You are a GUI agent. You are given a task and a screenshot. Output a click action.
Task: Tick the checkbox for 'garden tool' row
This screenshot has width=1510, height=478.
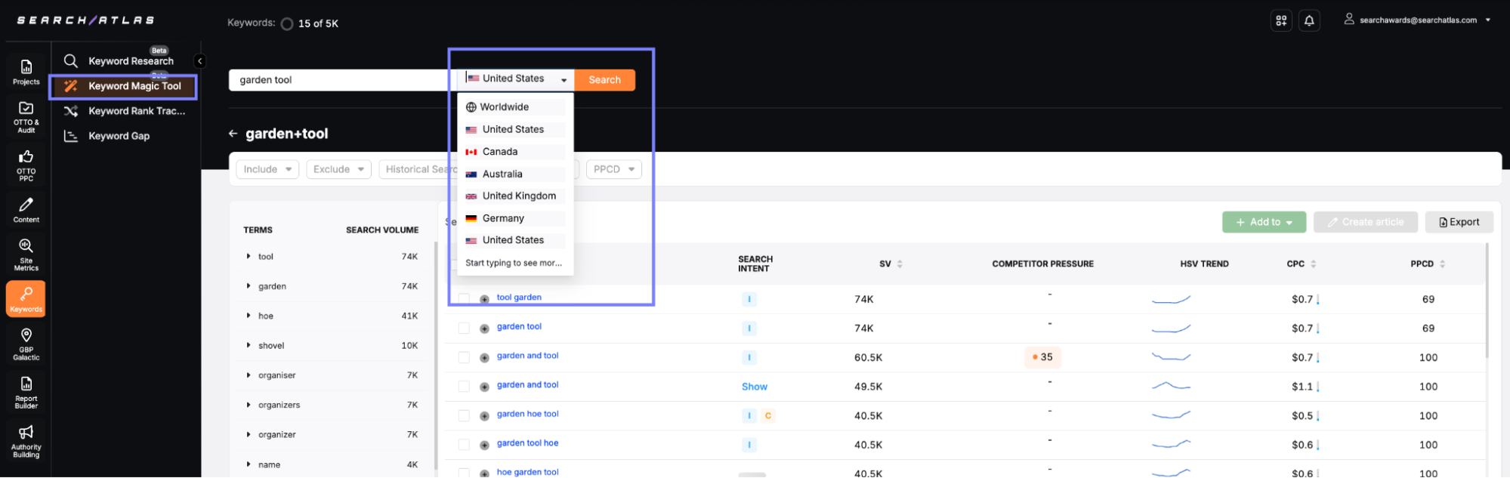pos(464,328)
